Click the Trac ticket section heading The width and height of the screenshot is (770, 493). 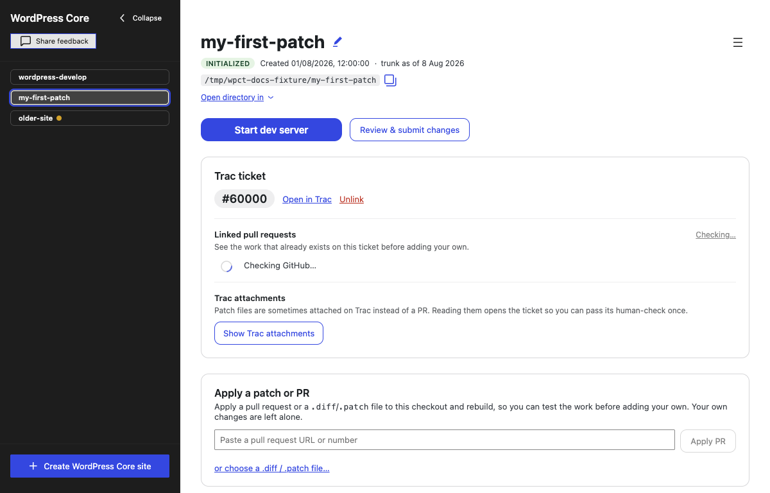point(240,176)
